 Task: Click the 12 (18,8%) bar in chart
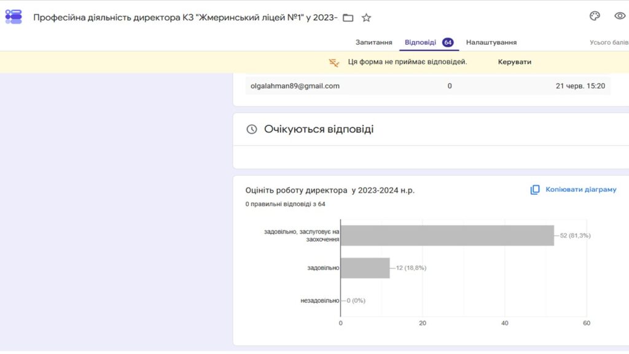[365, 268]
